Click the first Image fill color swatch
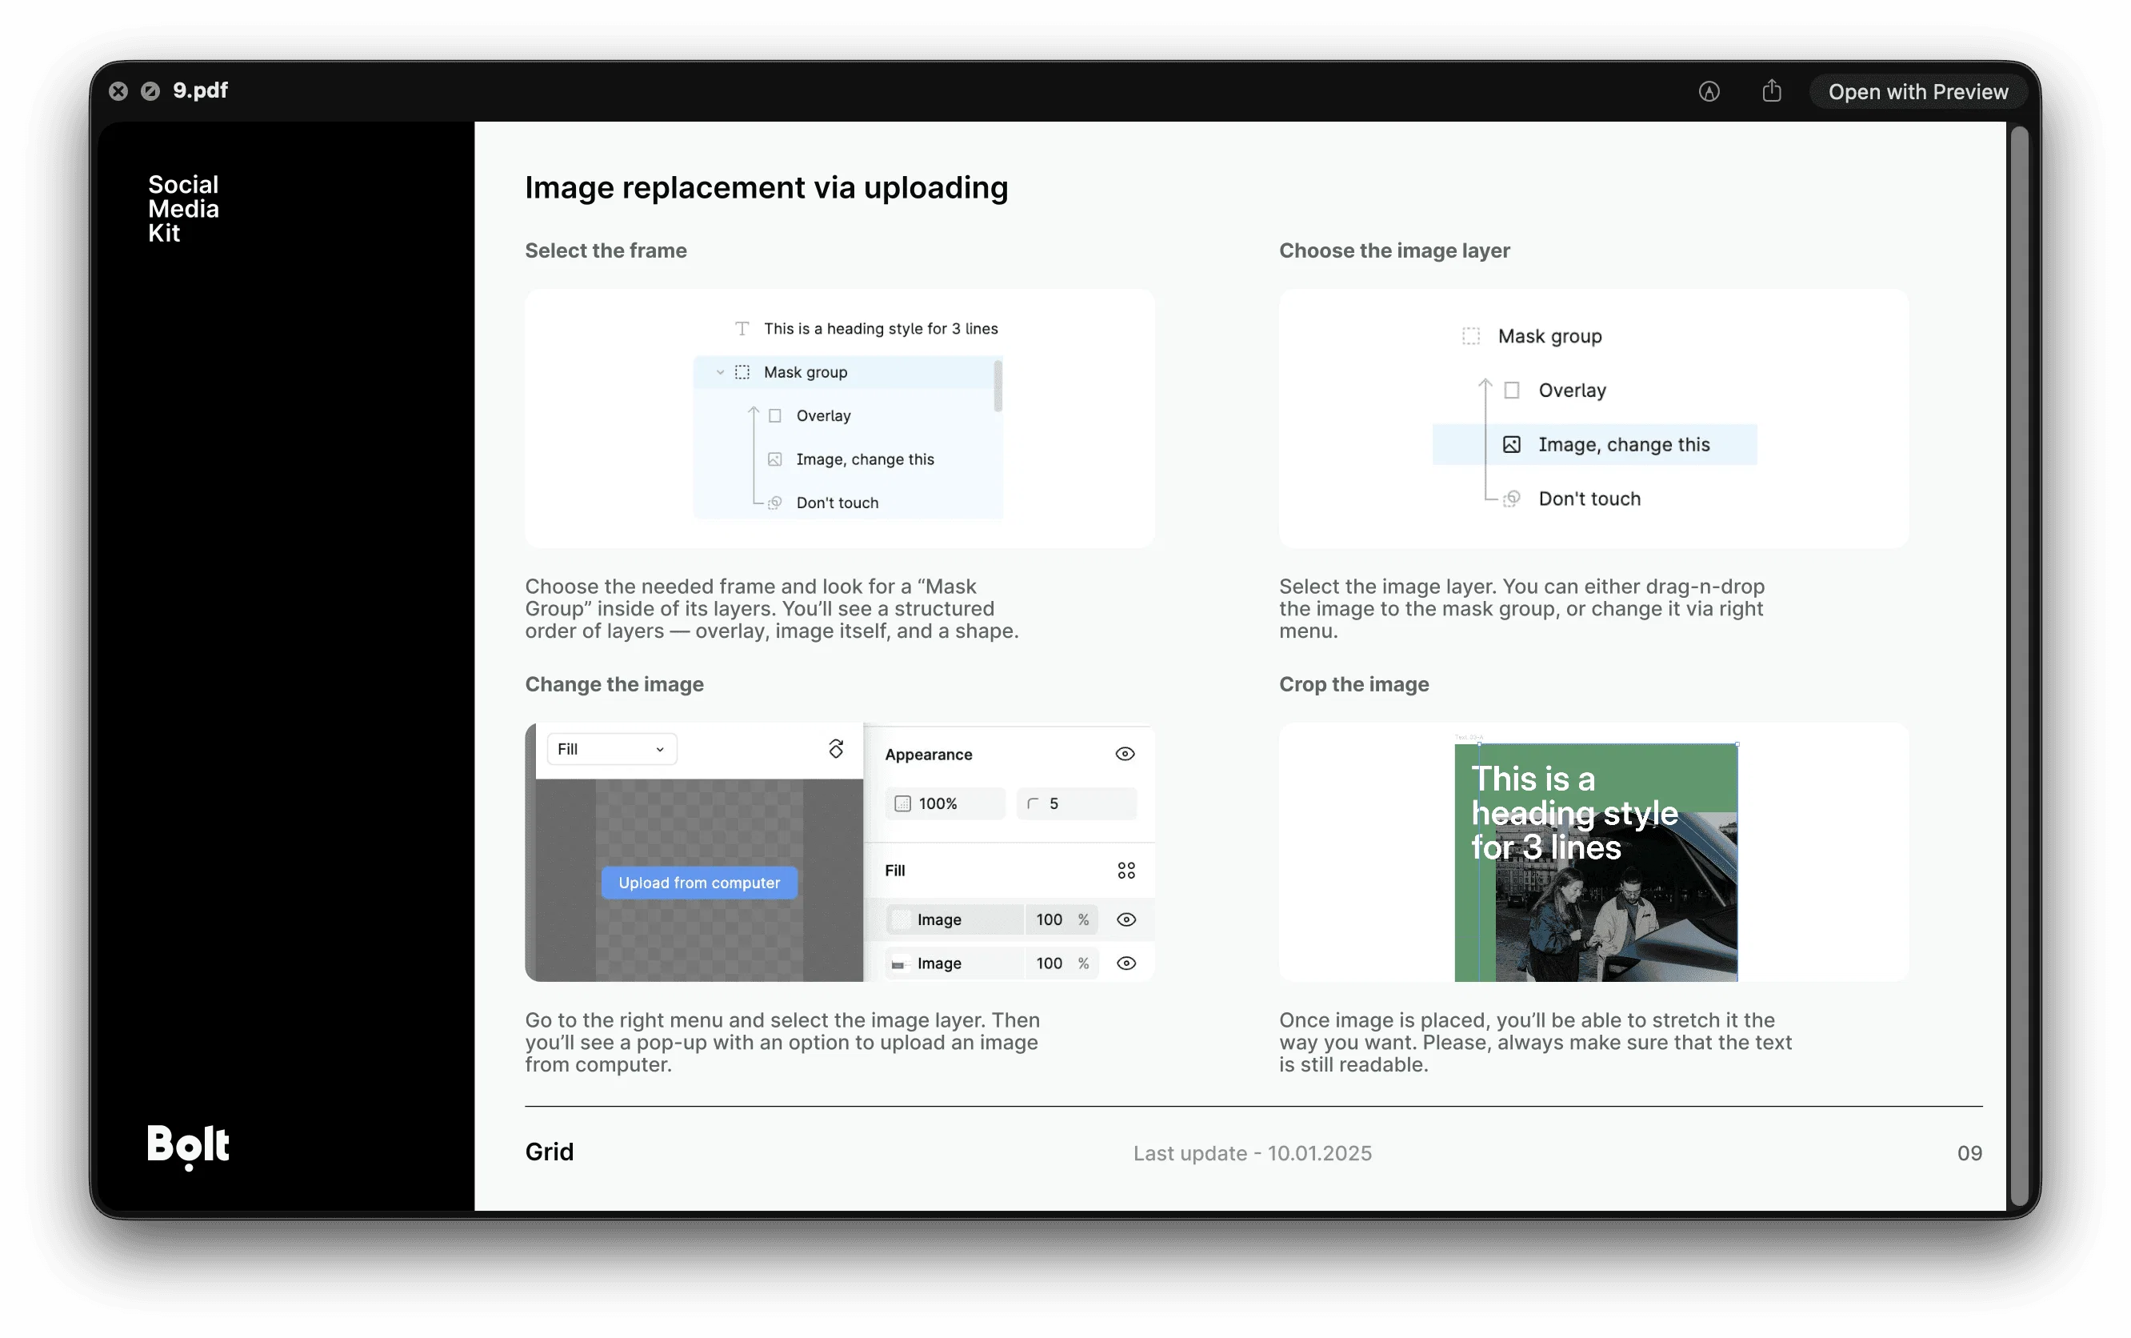 click(900, 919)
